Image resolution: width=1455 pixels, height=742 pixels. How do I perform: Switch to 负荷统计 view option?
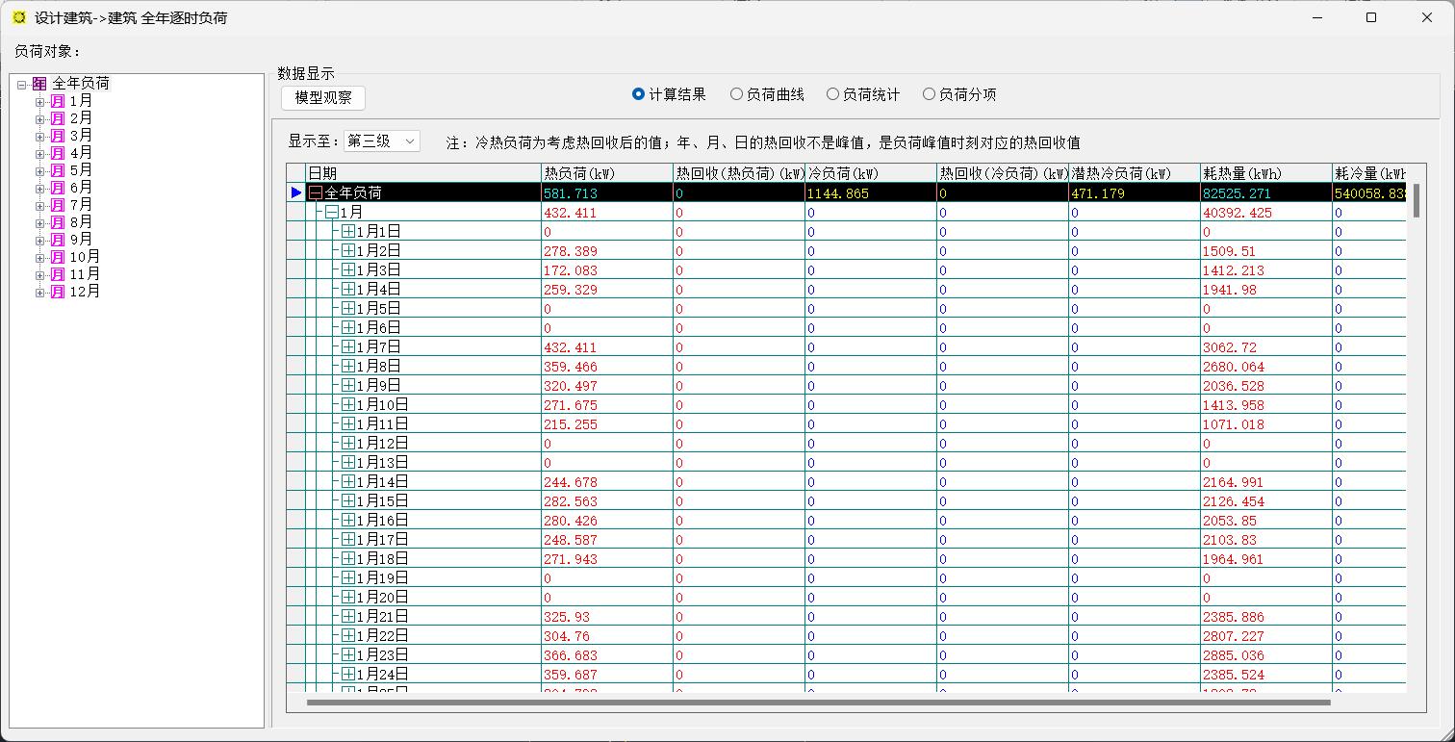pyautogui.click(x=832, y=94)
